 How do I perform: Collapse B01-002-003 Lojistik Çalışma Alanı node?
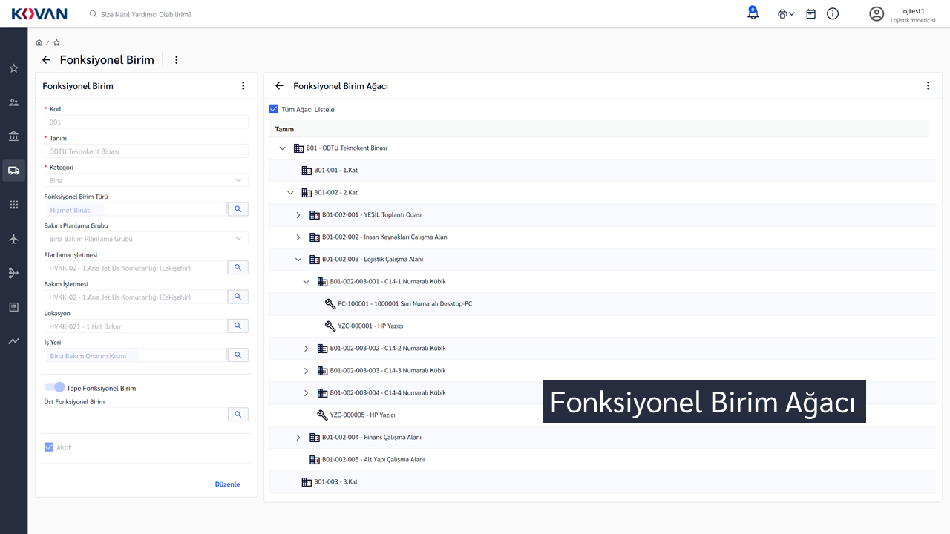click(298, 260)
